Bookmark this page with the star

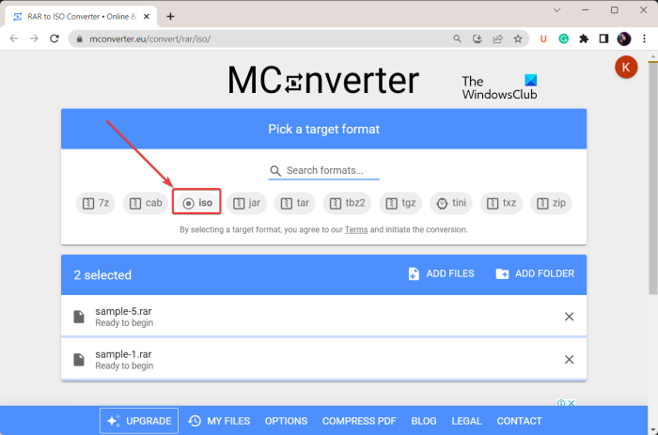tap(518, 39)
